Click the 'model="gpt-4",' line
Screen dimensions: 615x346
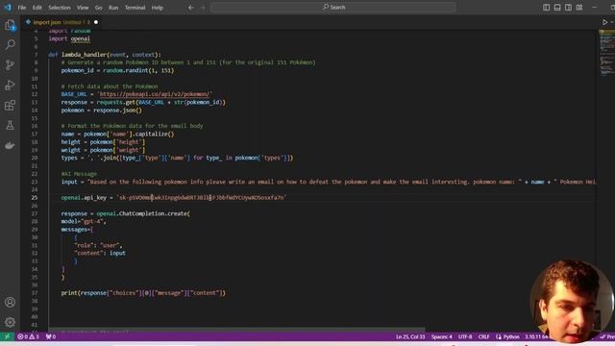[x=84, y=221]
